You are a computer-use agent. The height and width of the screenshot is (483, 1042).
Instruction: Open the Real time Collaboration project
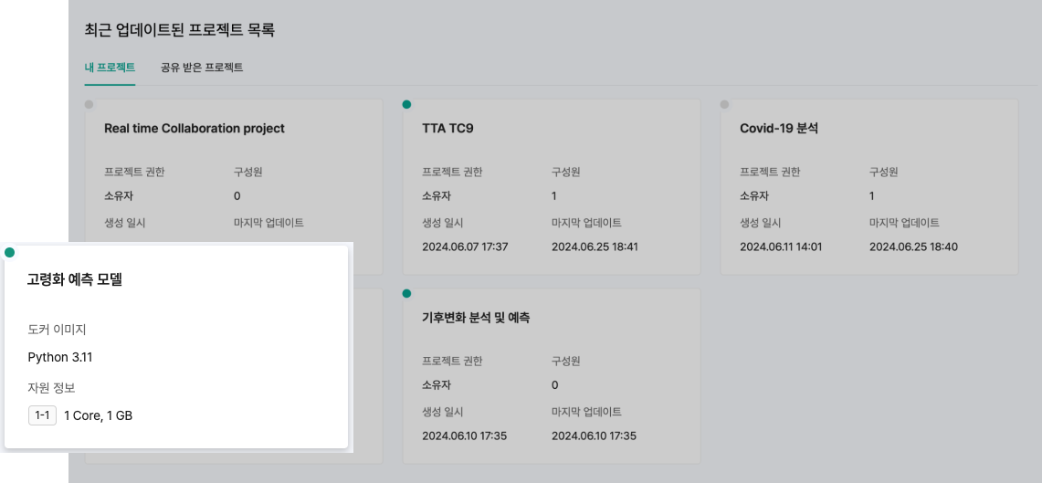pyautogui.click(x=195, y=129)
